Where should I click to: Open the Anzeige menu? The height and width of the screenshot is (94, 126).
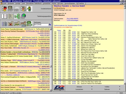coord(18,4)
